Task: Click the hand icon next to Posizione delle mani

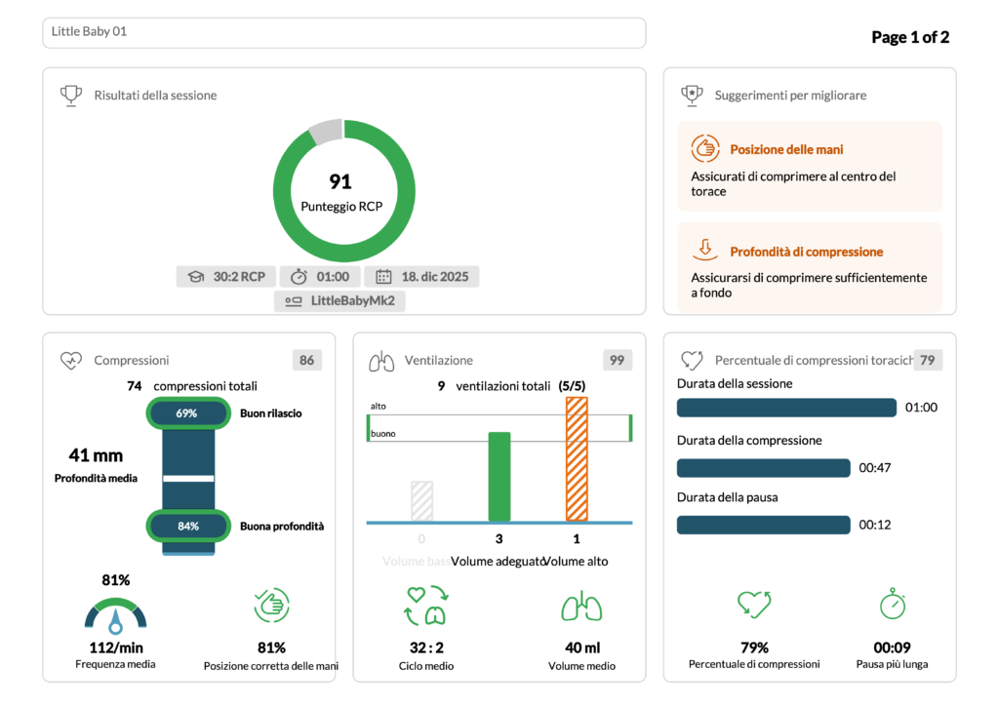Action: (705, 148)
